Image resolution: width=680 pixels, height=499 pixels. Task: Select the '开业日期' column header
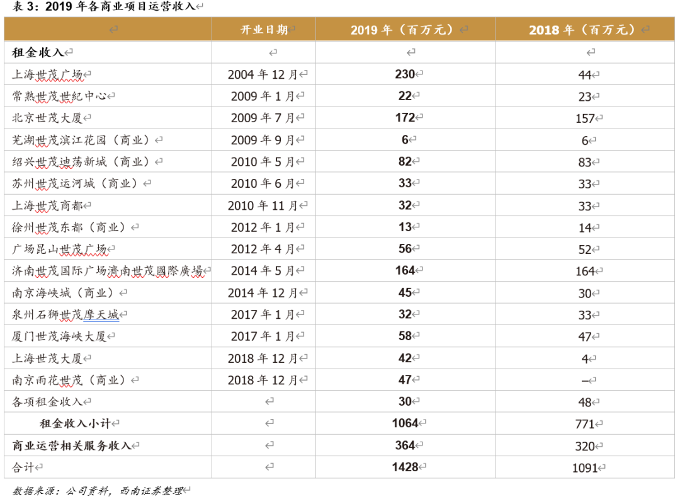click(264, 30)
